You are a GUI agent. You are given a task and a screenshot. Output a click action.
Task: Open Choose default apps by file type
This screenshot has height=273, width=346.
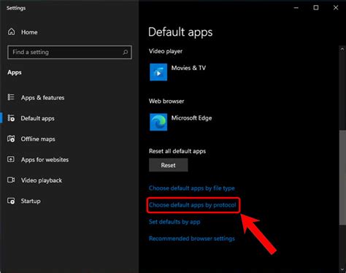click(192, 188)
